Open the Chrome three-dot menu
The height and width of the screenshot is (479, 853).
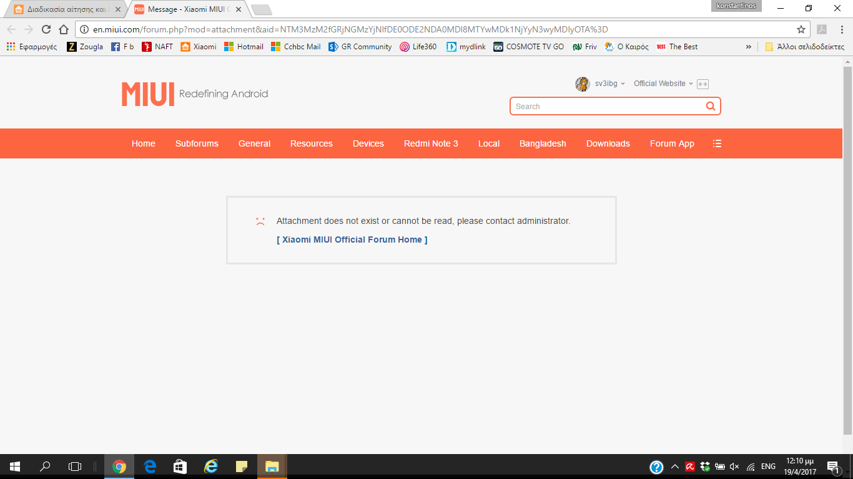point(841,29)
